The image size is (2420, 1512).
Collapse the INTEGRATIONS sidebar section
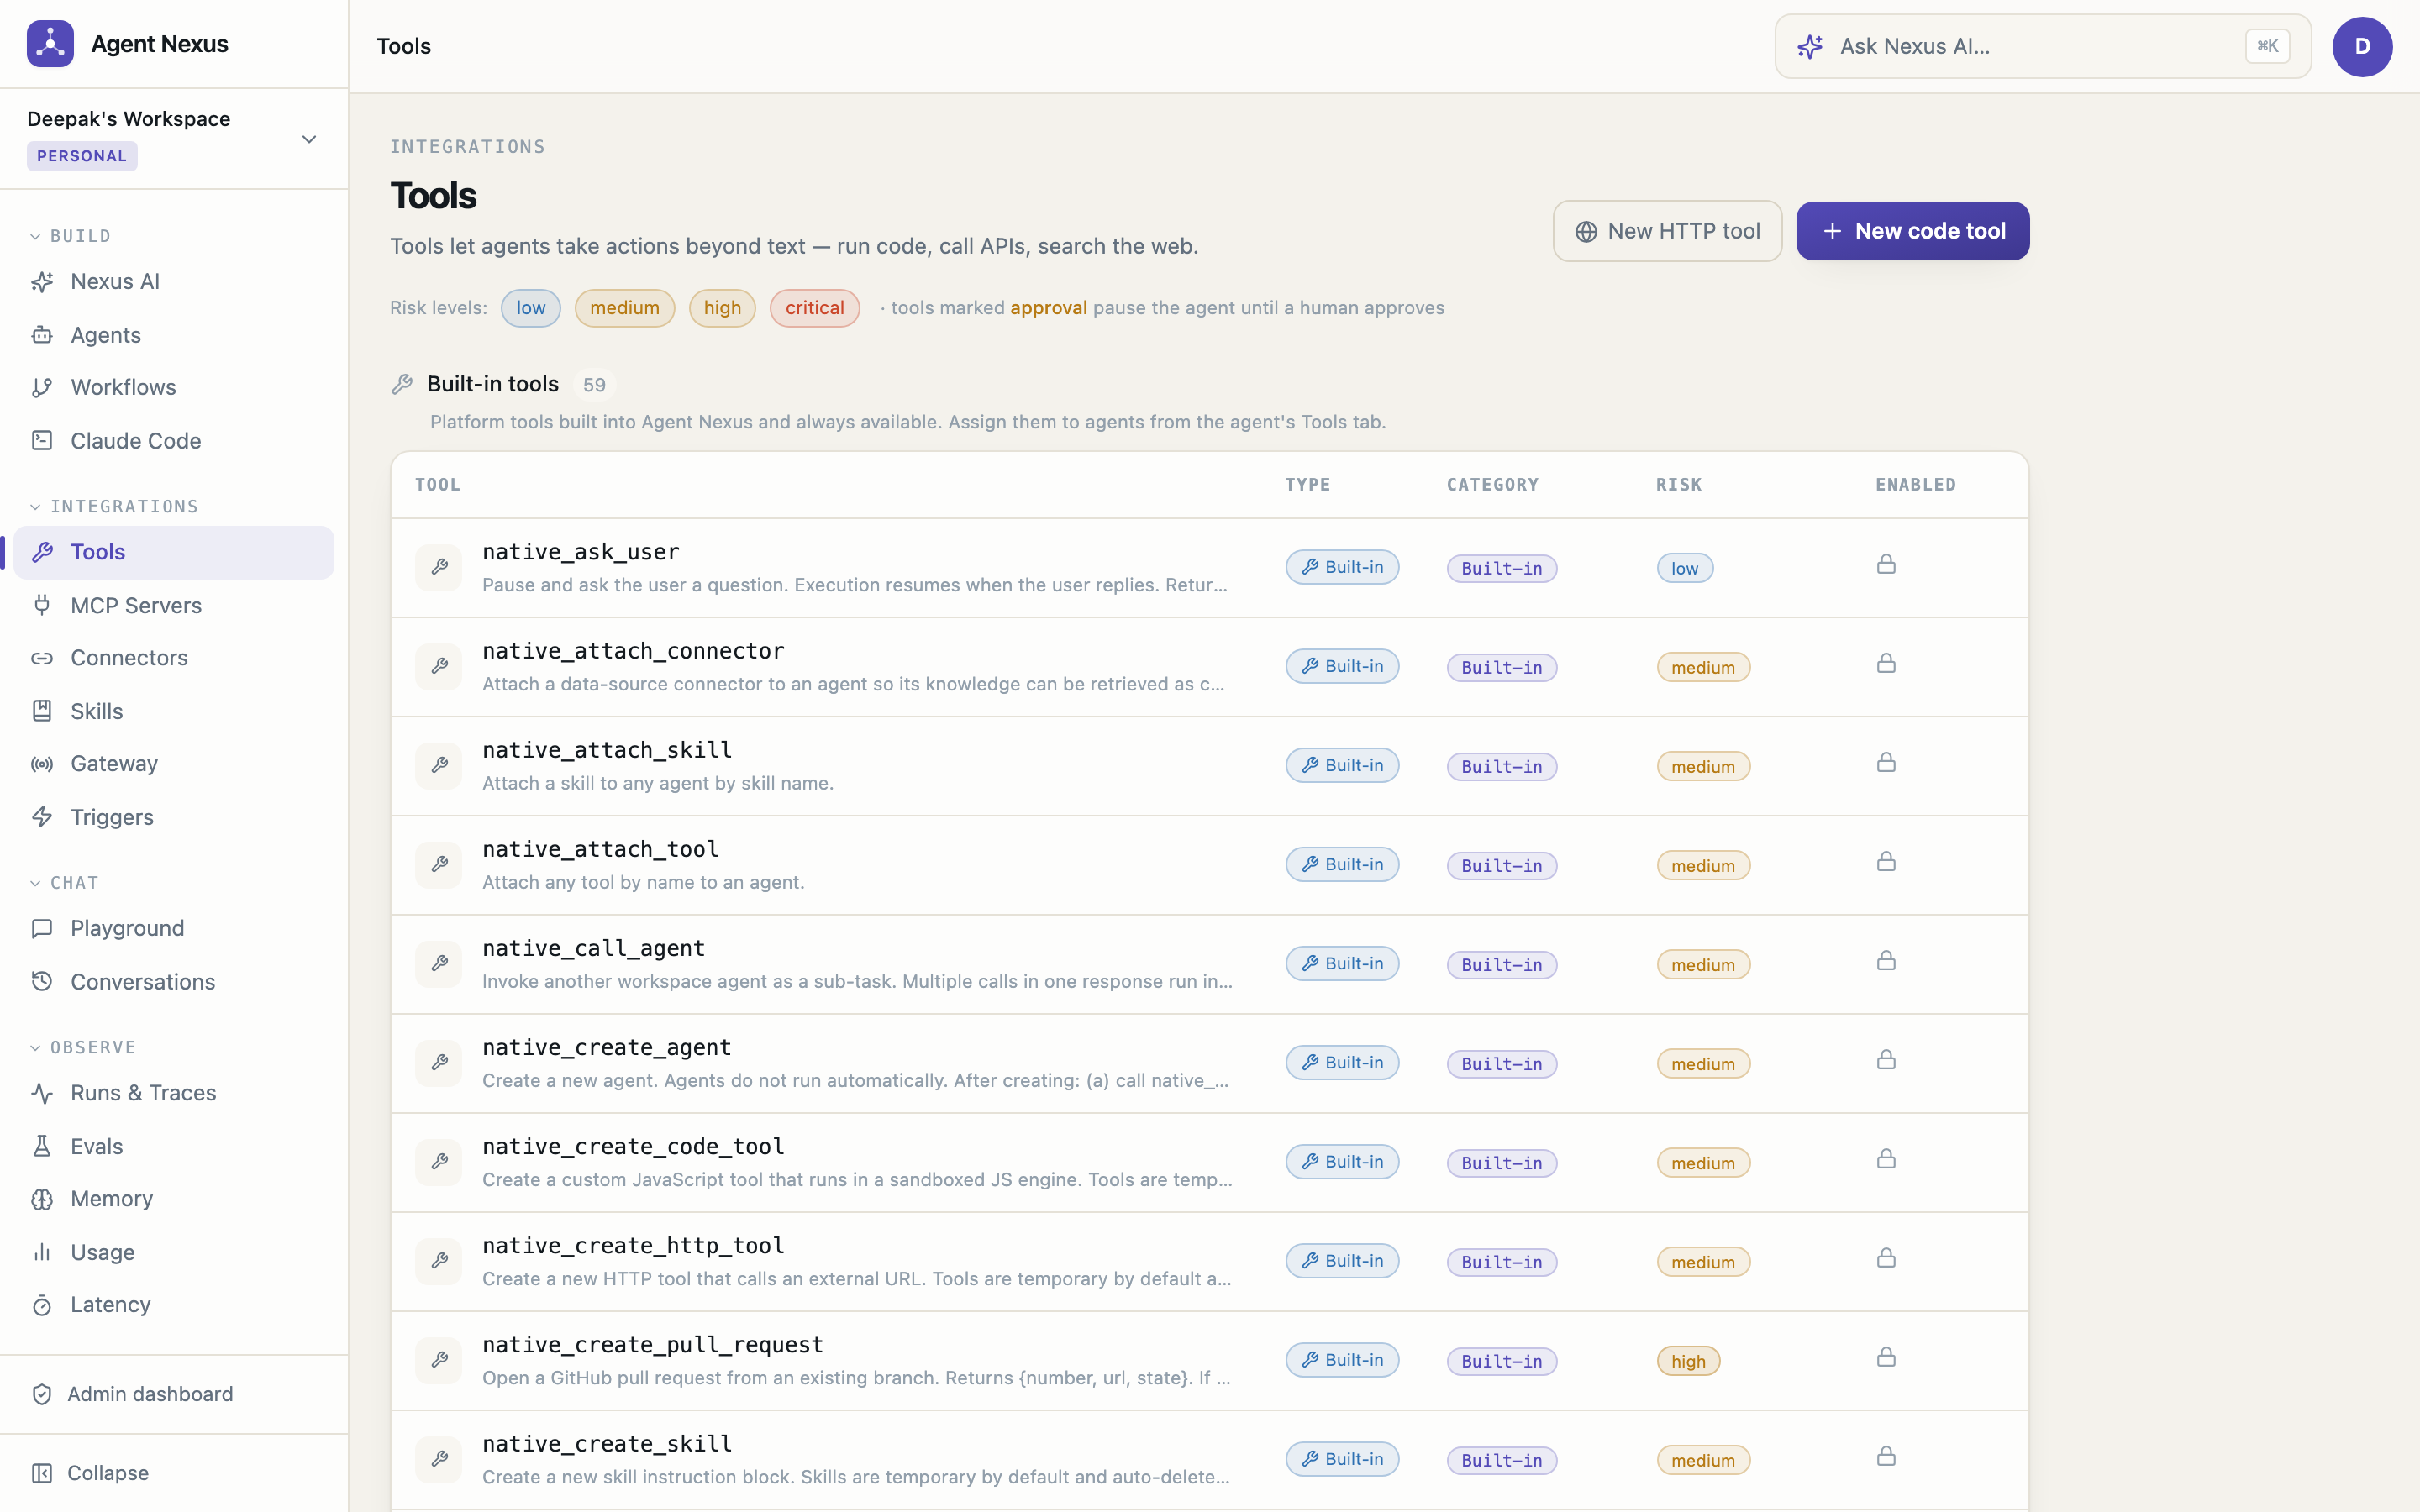point(113,506)
